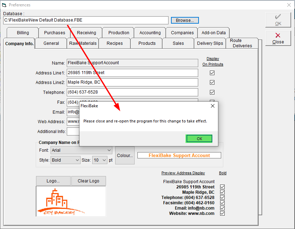Click the Clear Logo button
The width and height of the screenshot is (295, 229).
(88, 181)
